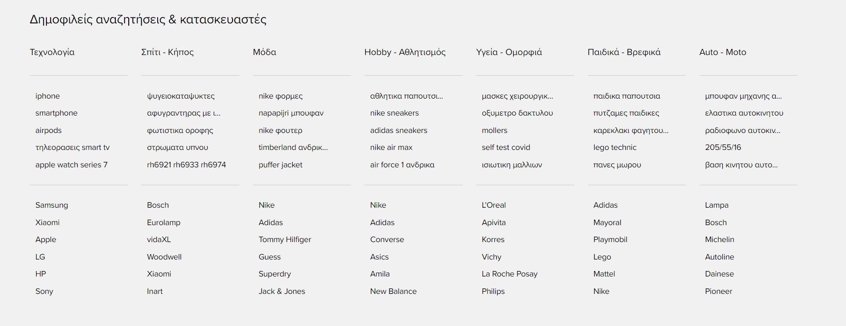The width and height of the screenshot is (846, 326).
Task: Open the Σπίτι - Κήπος category heading
Action: click(167, 52)
